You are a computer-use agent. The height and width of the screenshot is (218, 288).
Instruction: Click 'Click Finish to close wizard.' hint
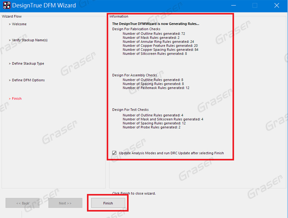(x=134, y=193)
